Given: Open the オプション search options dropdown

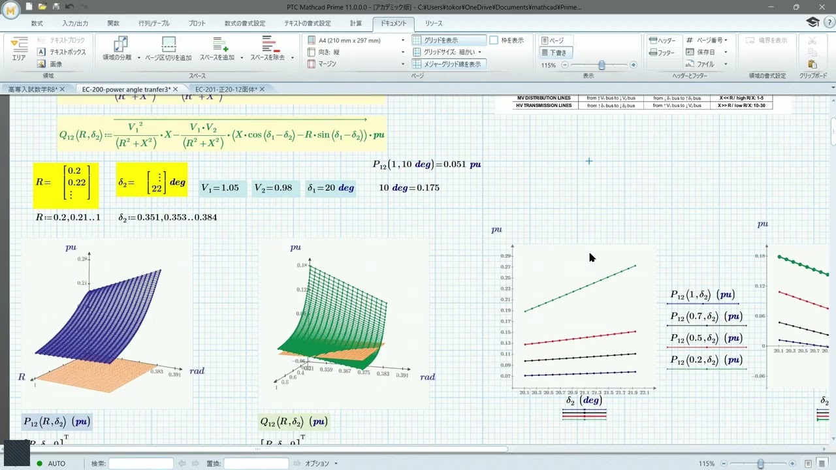Looking at the screenshot, I should tap(321, 463).
